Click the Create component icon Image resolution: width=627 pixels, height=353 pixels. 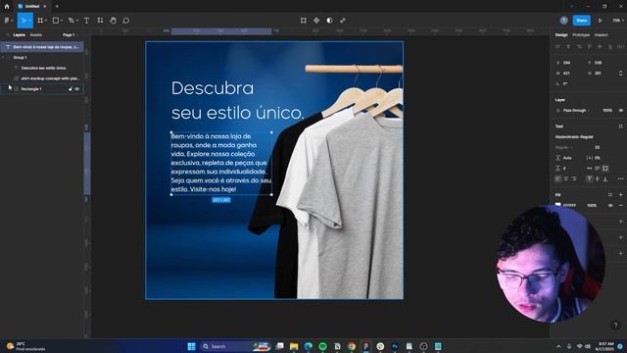pos(316,21)
